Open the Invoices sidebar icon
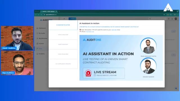180x101 pixels. 37,43
